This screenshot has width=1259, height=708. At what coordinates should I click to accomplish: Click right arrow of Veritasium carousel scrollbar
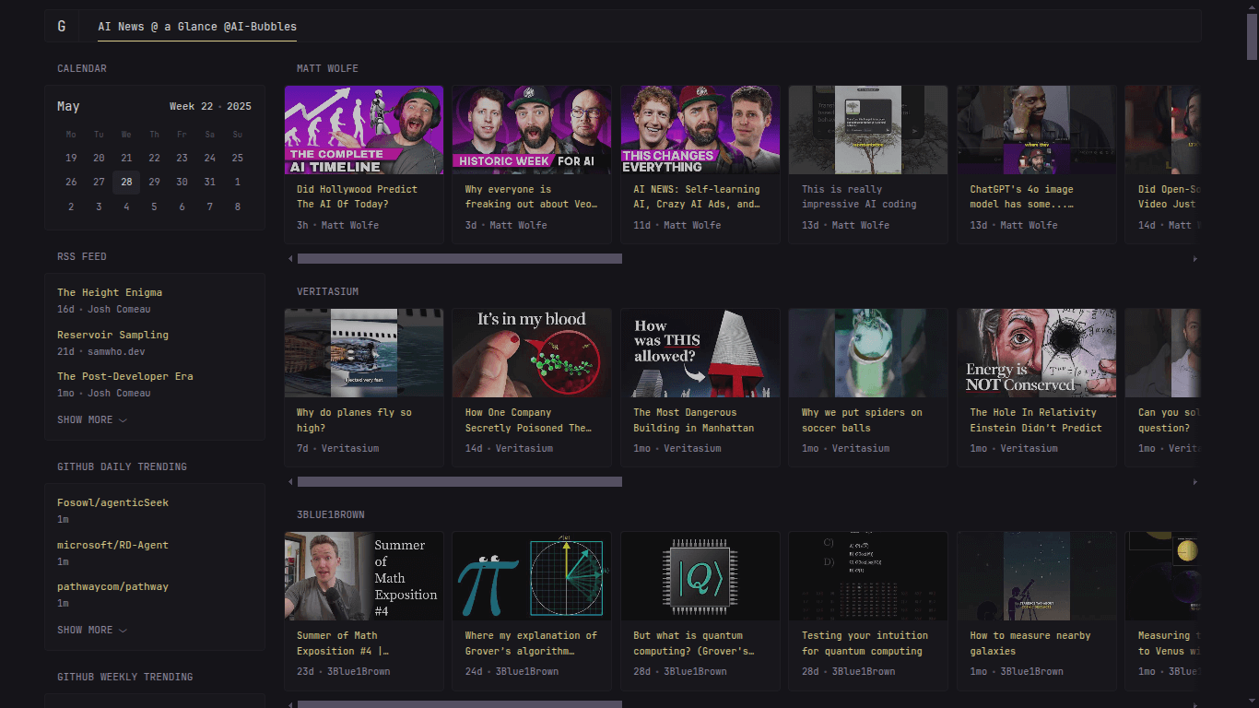tap(1195, 482)
